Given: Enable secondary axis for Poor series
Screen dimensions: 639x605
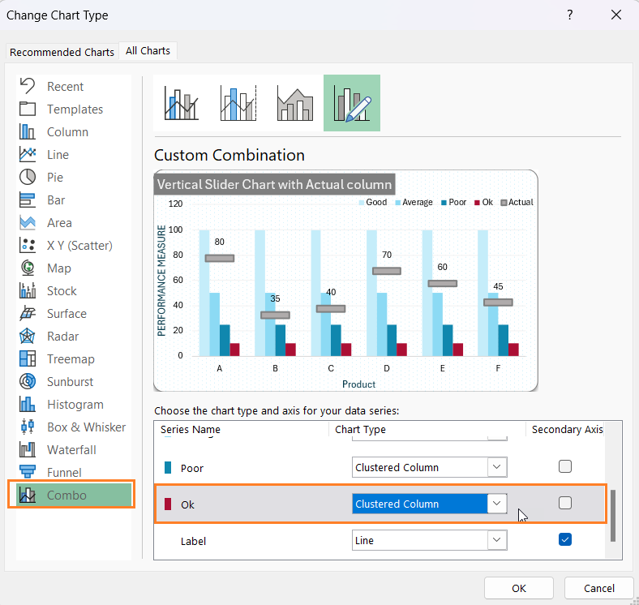Looking at the screenshot, I should point(565,466).
